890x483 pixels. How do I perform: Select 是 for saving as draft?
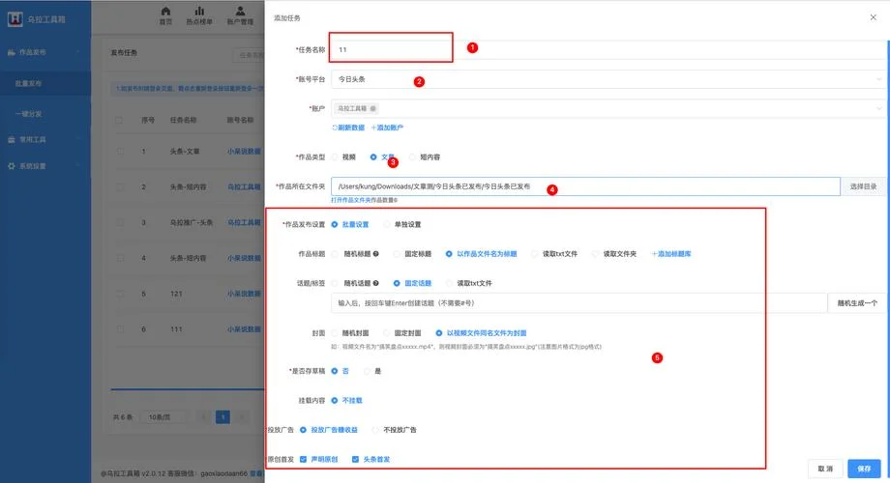tap(372, 371)
